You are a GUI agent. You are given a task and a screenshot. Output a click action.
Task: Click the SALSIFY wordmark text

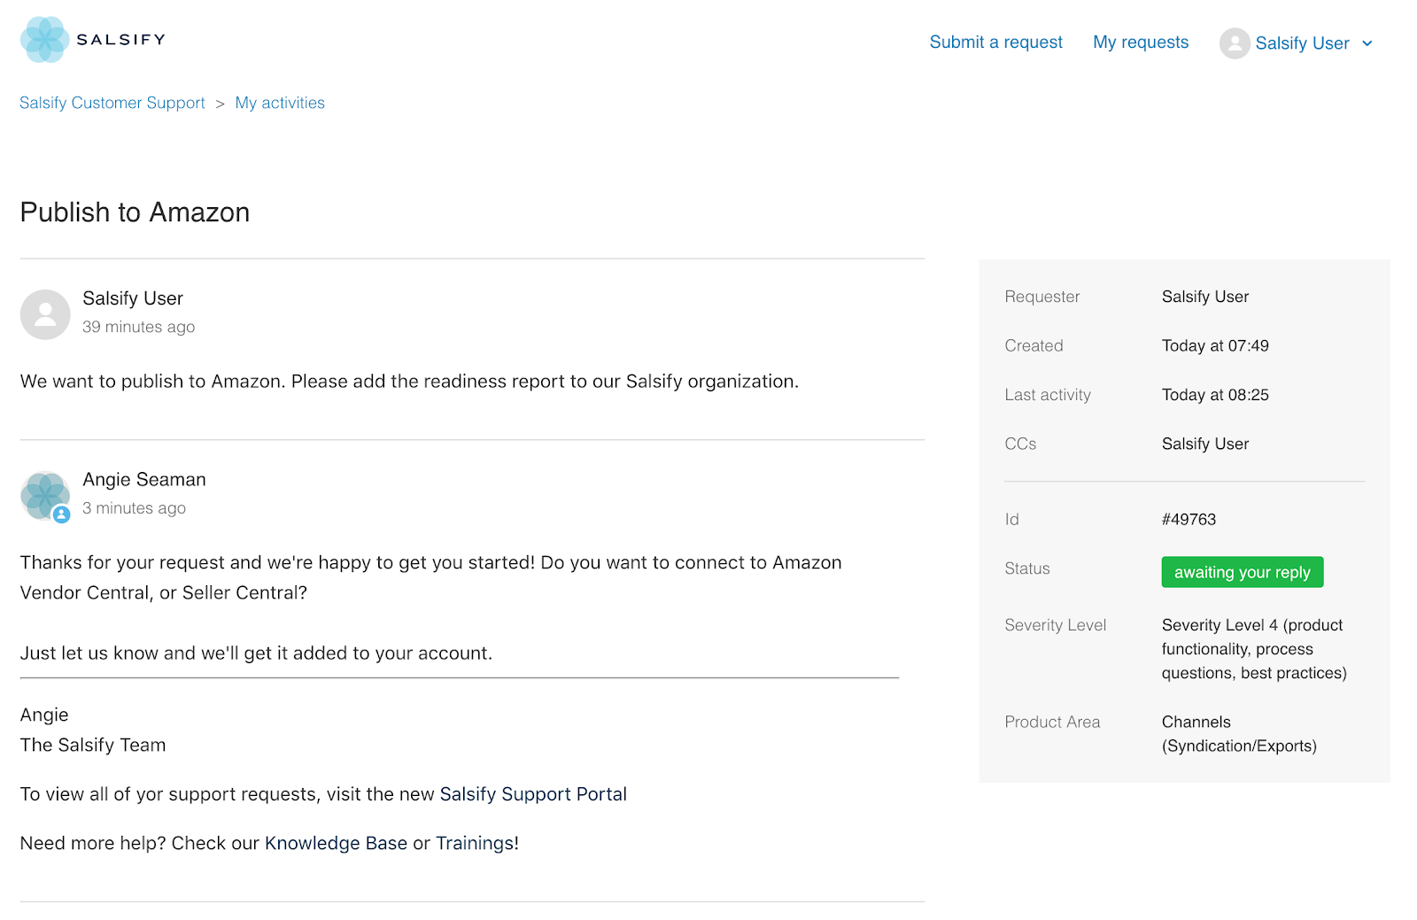click(121, 40)
